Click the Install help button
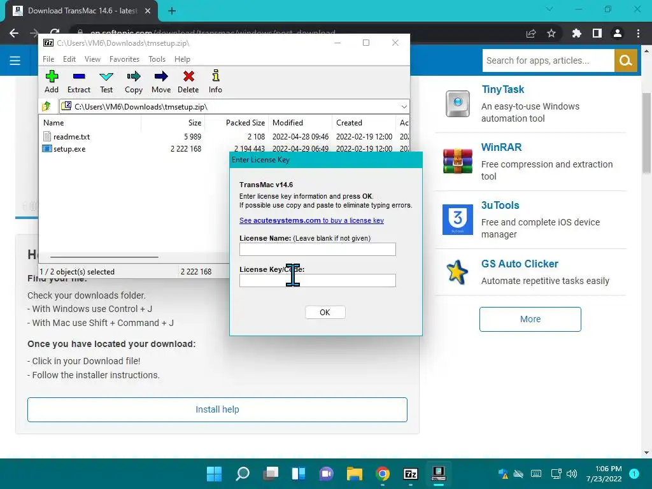The width and height of the screenshot is (652, 489). click(217, 409)
